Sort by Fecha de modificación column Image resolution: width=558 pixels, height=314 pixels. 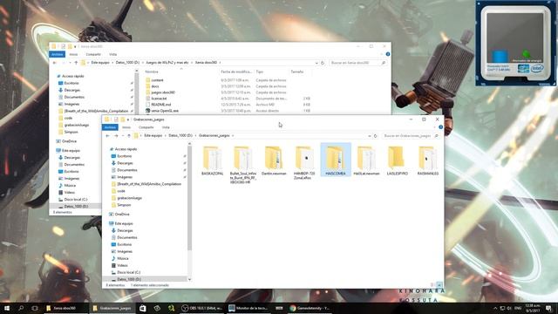[236, 72]
